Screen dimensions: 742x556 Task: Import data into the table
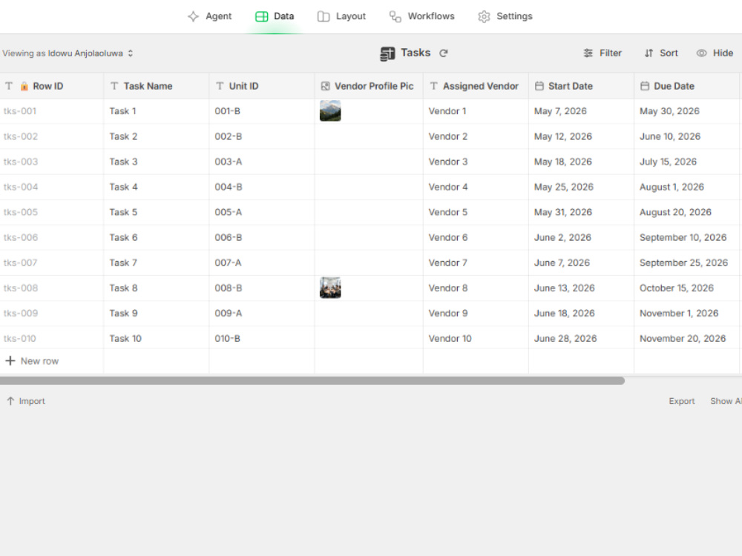click(x=26, y=401)
